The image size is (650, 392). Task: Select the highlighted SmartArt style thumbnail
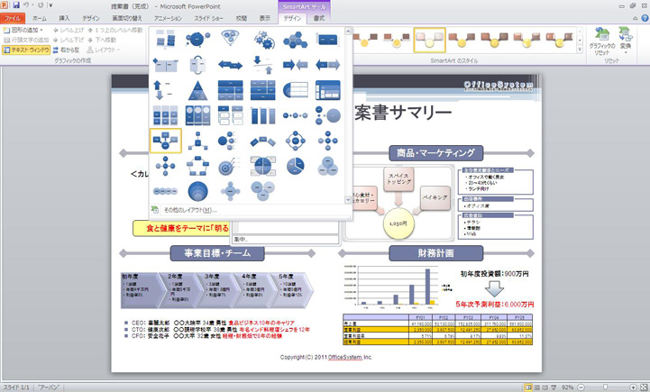[429, 40]
